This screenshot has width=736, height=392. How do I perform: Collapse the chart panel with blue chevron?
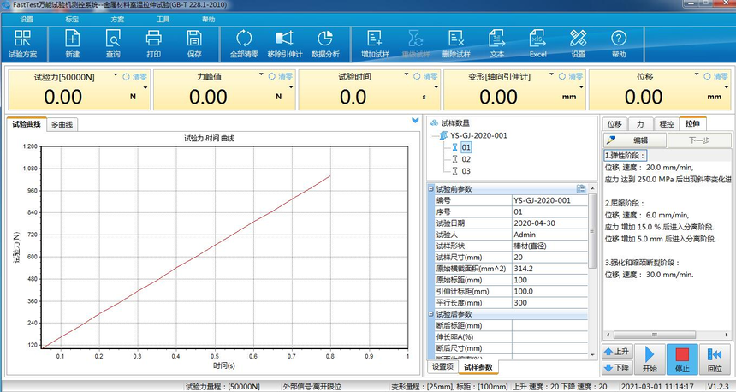click(x=415, y=120)
